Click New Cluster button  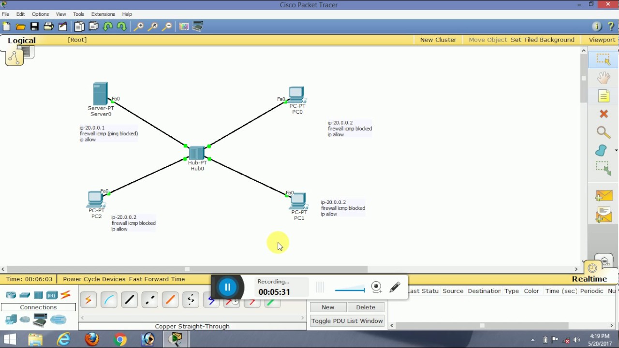438,40
